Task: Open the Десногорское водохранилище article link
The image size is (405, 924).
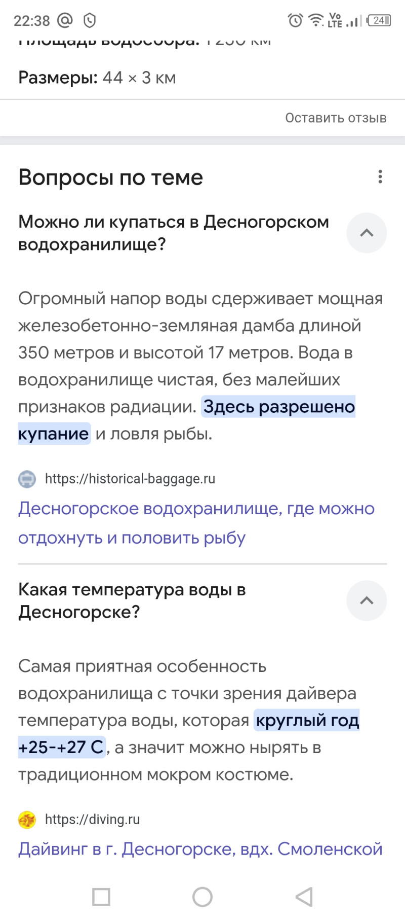Action: [x=196, y=522]
